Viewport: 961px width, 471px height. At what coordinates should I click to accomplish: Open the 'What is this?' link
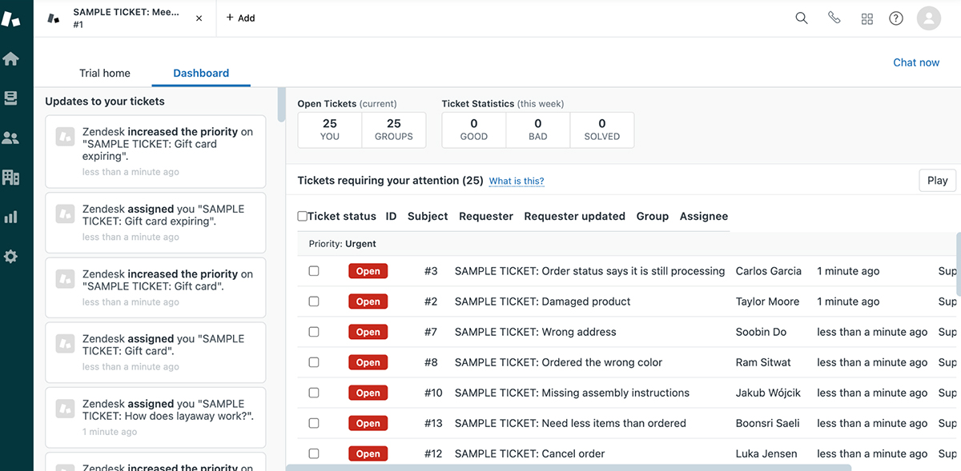pos(516,181)
